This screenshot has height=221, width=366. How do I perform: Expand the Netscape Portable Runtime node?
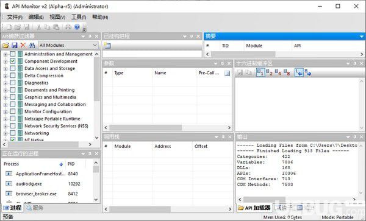(5, 119)
